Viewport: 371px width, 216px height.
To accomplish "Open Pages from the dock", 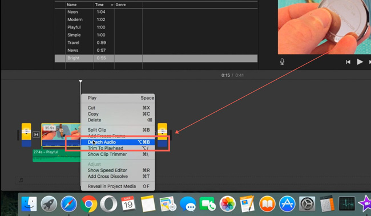I will [247, 204].
